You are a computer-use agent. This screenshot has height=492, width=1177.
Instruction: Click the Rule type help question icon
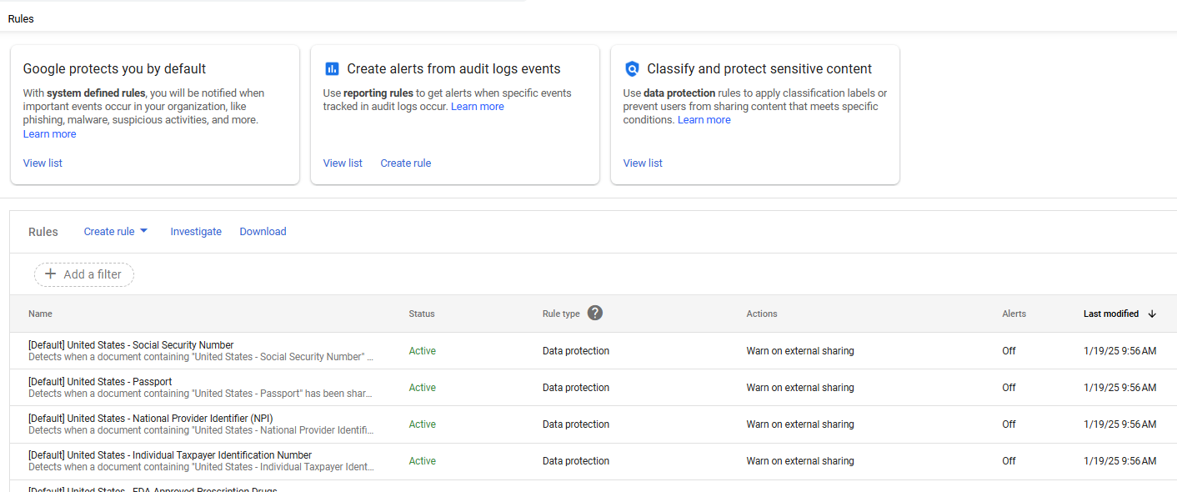pyautogui.click(x=594, y=313)
